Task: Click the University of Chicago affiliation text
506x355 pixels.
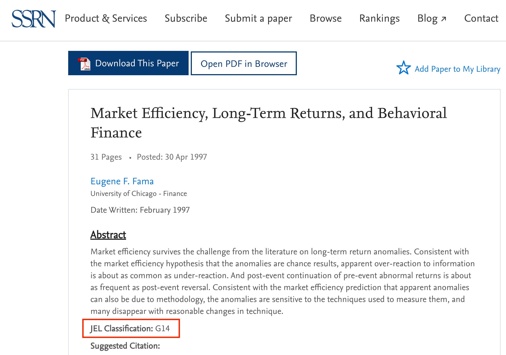Action: click(139, 193)
